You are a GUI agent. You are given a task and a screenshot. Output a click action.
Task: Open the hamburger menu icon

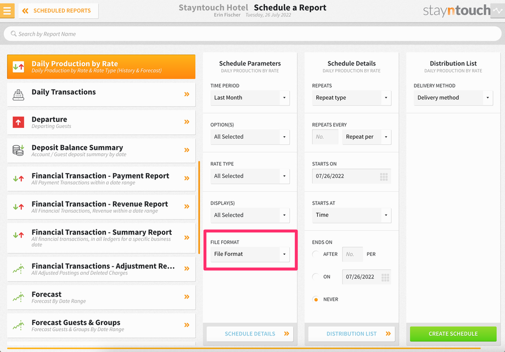point(7,10)
